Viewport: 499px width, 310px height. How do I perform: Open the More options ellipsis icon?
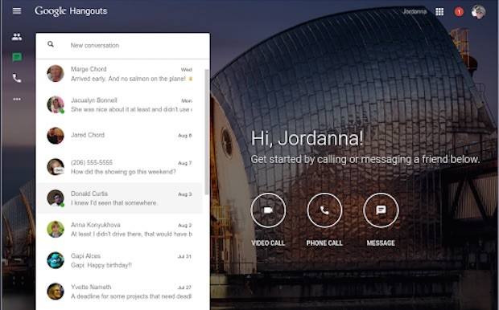pyautogui.click(x=17, y=99)
